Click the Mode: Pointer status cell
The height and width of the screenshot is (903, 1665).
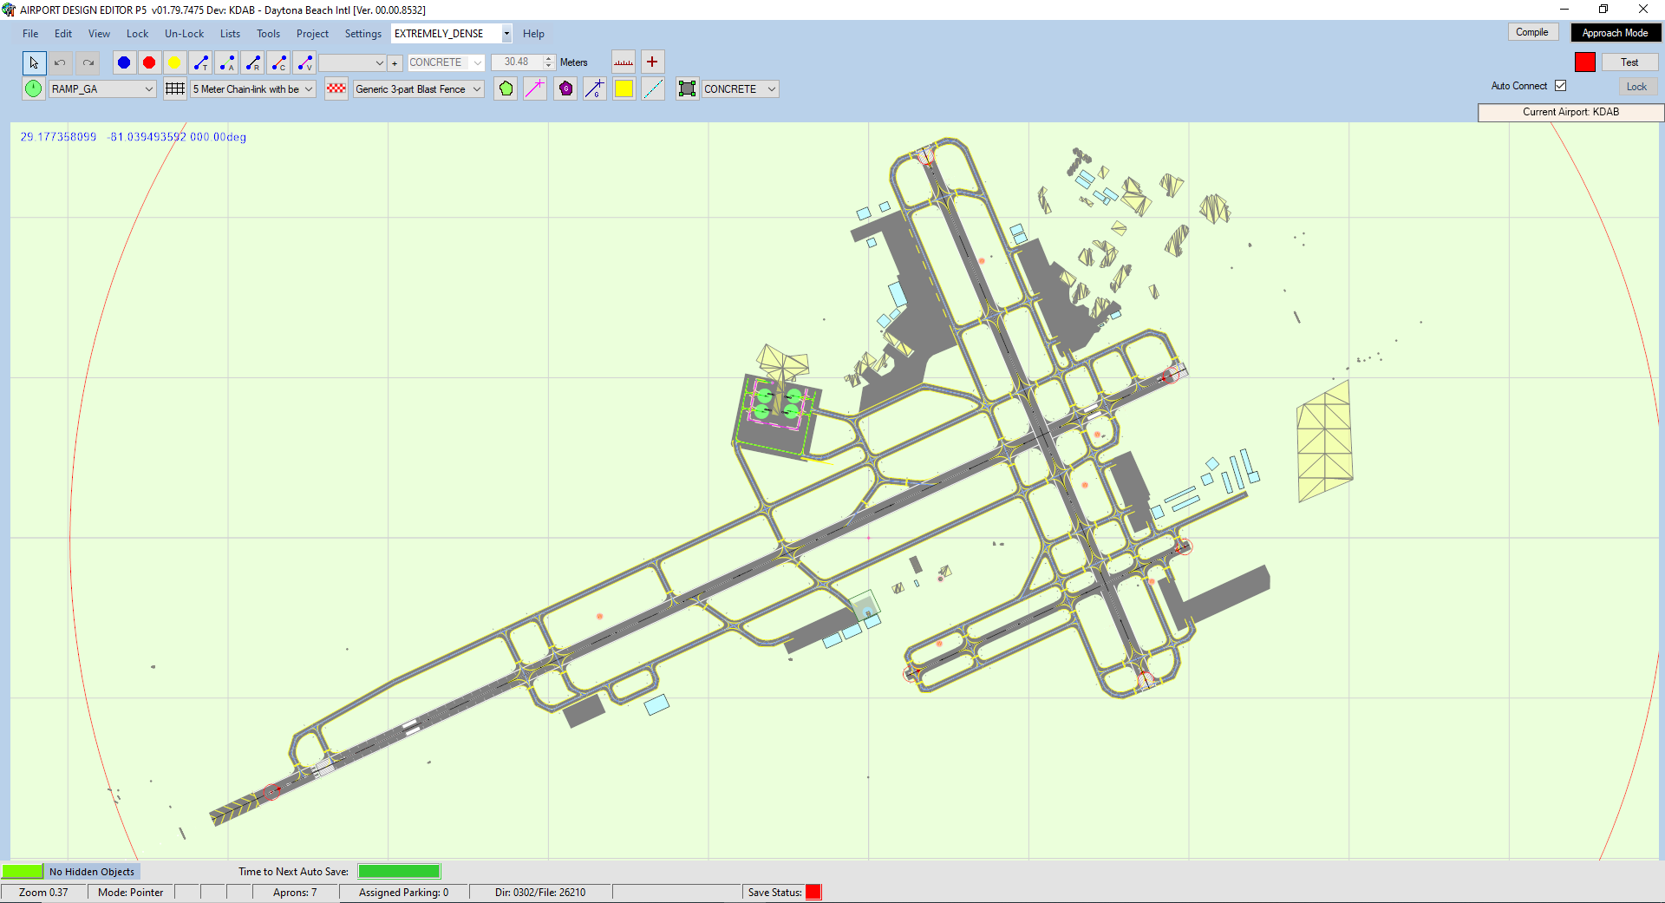(x=130, y=893)
